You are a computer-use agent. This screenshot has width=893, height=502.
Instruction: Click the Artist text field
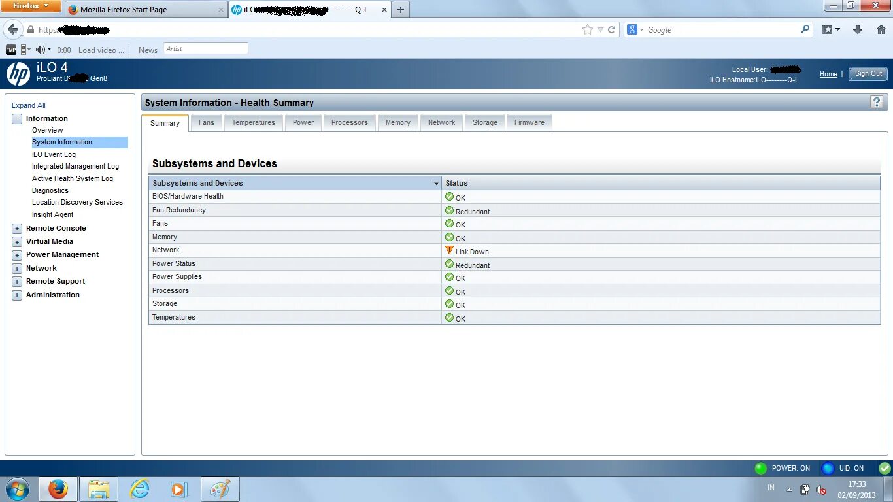point(205,49)
